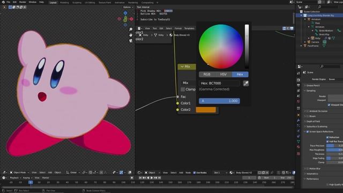Toggle camera view icon in viewport

131,41
